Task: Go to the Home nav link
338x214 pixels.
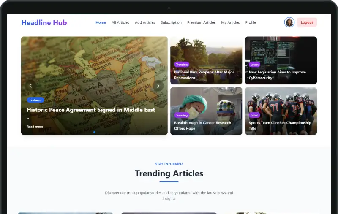Action: [101, 22]
